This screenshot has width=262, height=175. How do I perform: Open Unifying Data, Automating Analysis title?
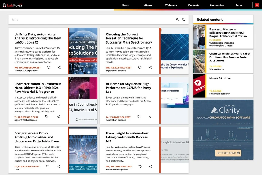pyautogui.click(x=38, y=38)
